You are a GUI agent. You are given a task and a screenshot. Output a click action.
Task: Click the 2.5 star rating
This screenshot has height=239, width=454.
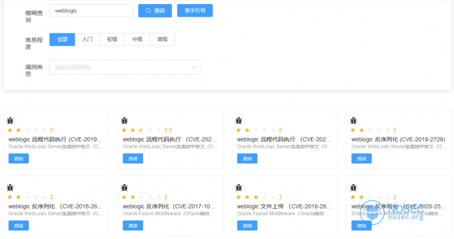[x=141, y=130]
